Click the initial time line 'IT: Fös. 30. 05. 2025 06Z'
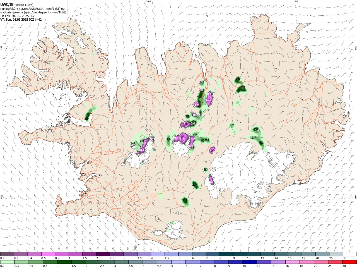This screenshot has height=268, width=357. tap(18, 16)
